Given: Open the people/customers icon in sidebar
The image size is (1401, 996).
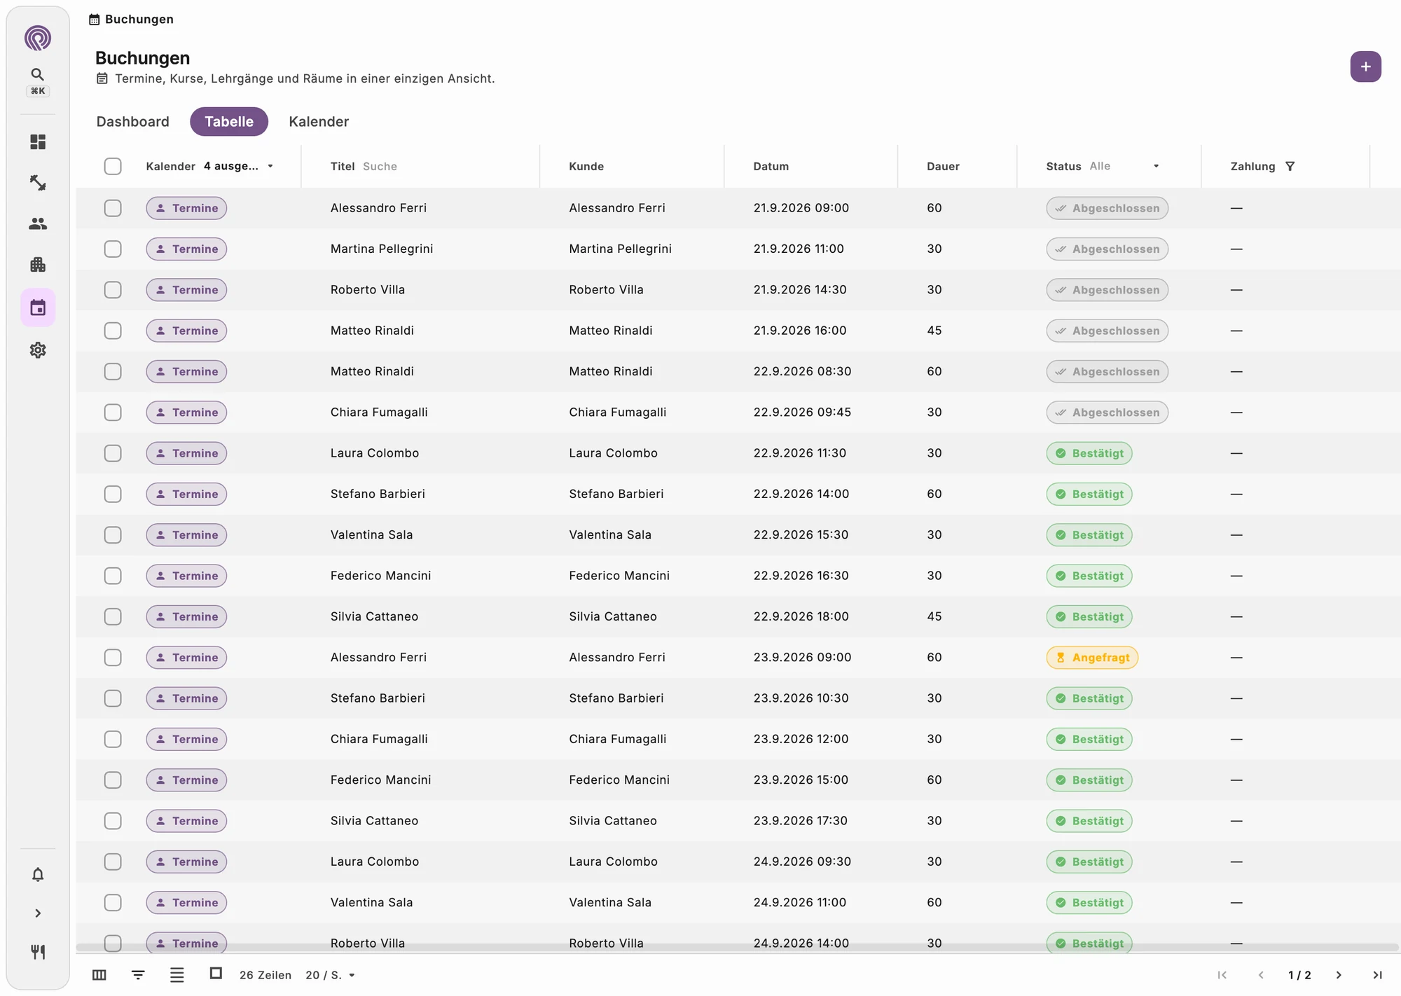Looking at the screenshot, I should click(38, 223).
